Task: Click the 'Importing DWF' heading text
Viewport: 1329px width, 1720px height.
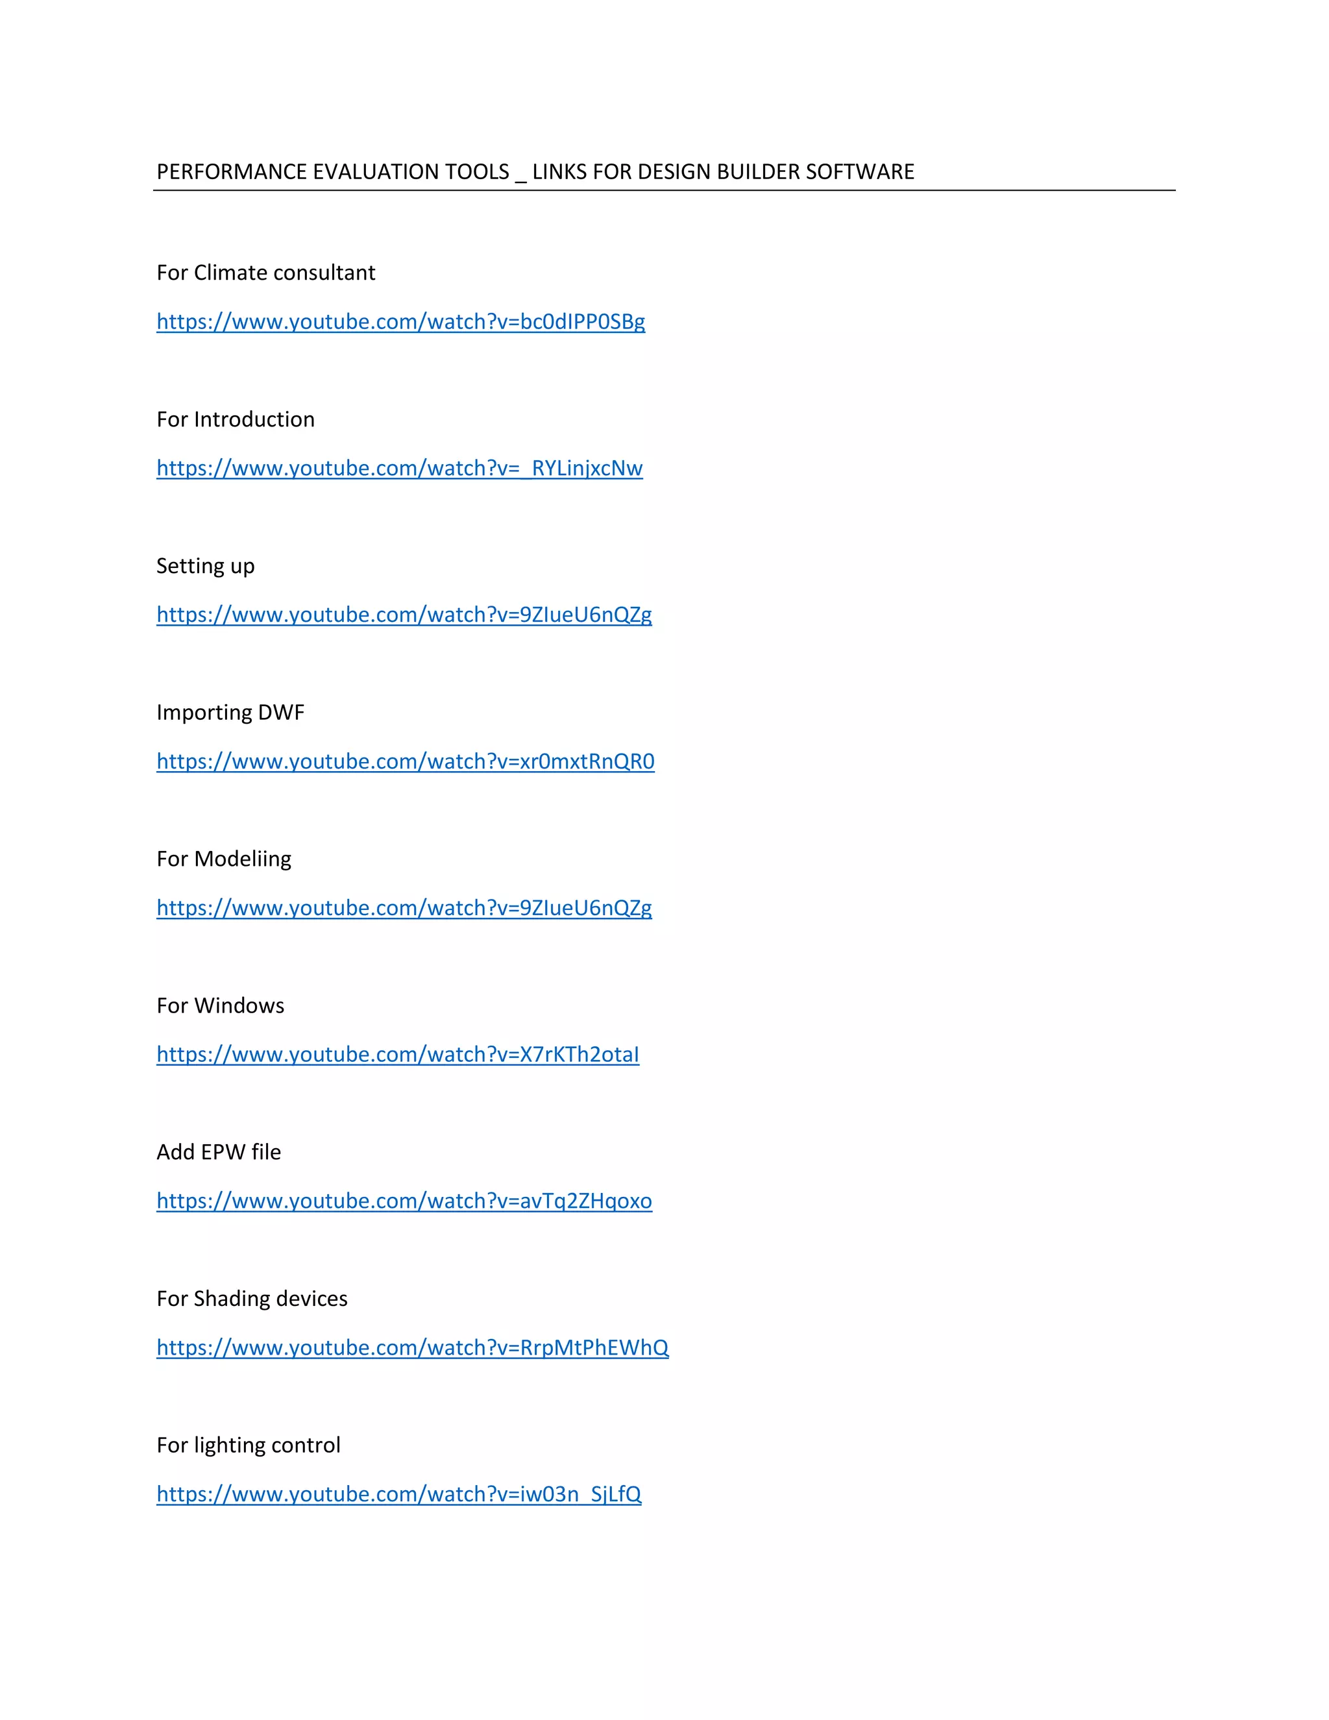Action: click(x=230, y=713)
